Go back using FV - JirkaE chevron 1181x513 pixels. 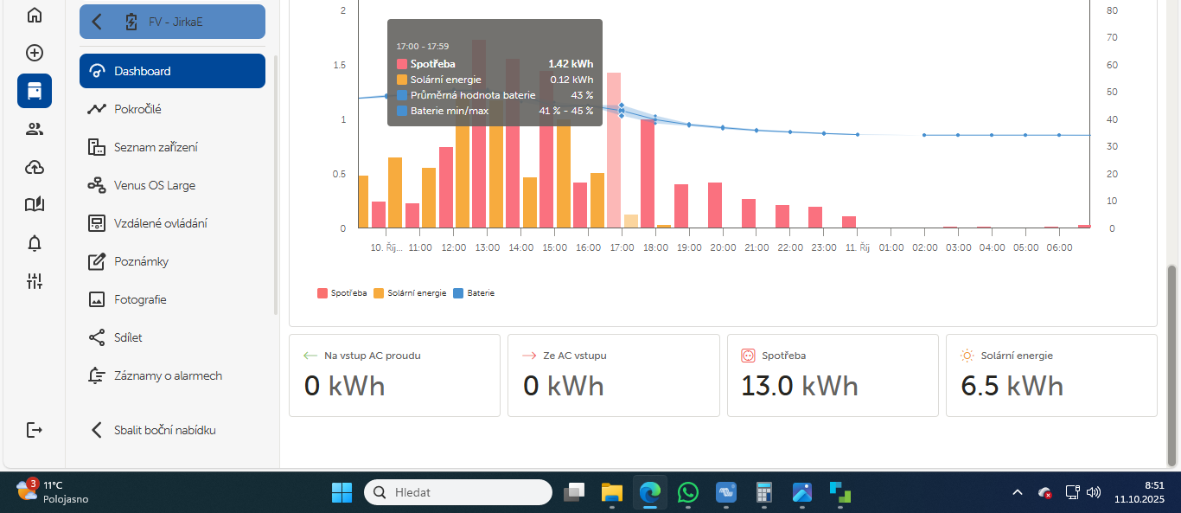[97, 22]
